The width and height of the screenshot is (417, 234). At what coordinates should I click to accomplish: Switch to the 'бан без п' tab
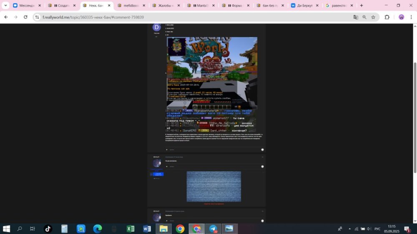click(270, 5)
